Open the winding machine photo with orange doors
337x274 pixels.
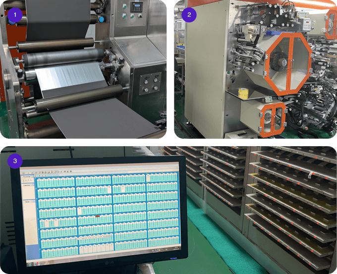(x=256, y=69)
